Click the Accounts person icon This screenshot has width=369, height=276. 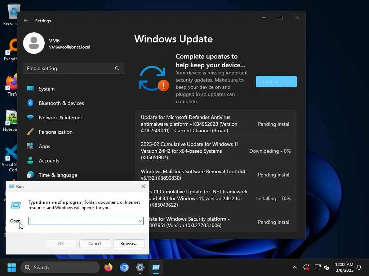click(30, 160)
